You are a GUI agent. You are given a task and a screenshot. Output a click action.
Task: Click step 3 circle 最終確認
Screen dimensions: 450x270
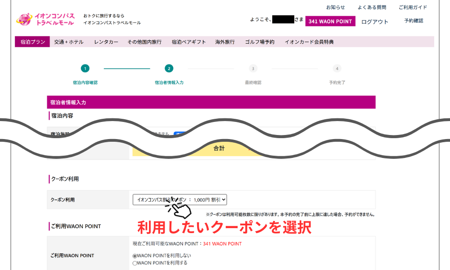click(x=253, y=68)
